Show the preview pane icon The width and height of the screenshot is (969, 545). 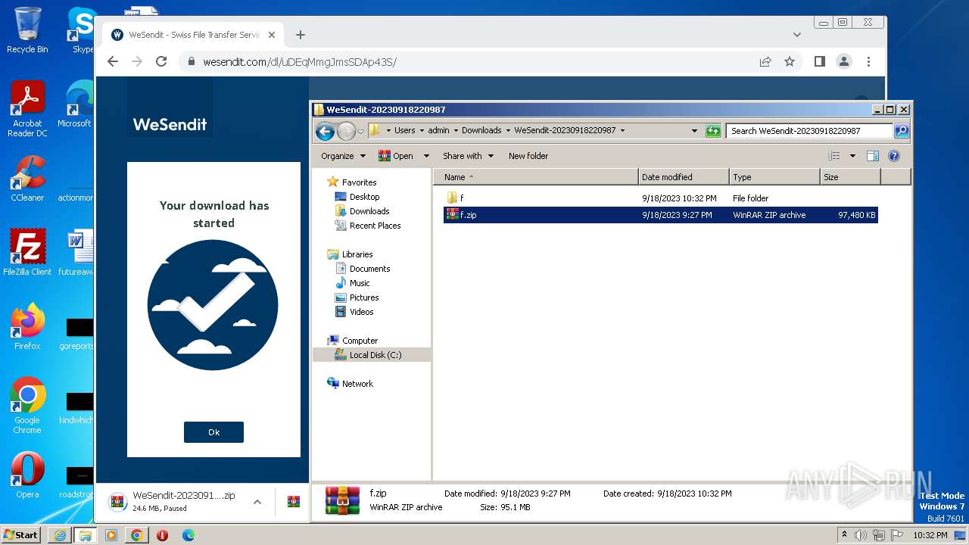click(x=872, y=156)
